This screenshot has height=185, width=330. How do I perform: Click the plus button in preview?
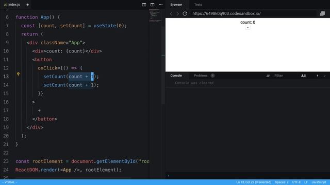[247, 27]
